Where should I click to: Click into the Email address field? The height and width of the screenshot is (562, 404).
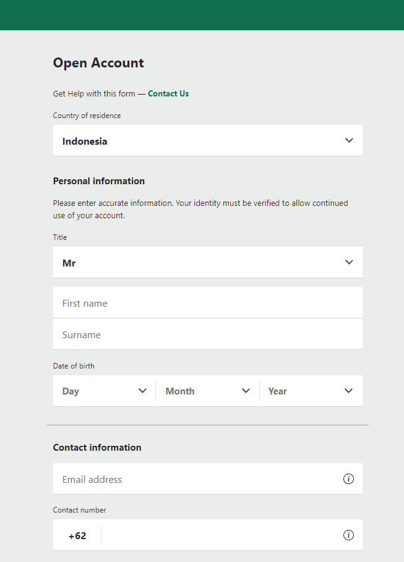click(198, 479)
